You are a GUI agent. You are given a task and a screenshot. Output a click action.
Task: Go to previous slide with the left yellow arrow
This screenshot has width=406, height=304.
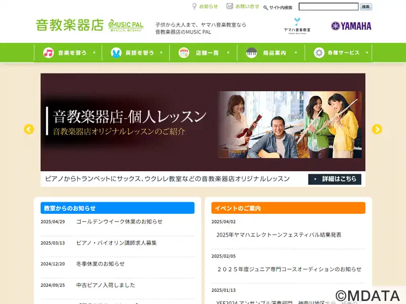(x=29, y=129)
